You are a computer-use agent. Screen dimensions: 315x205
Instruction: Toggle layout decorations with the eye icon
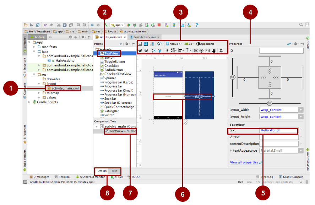[x=141, y=50]
